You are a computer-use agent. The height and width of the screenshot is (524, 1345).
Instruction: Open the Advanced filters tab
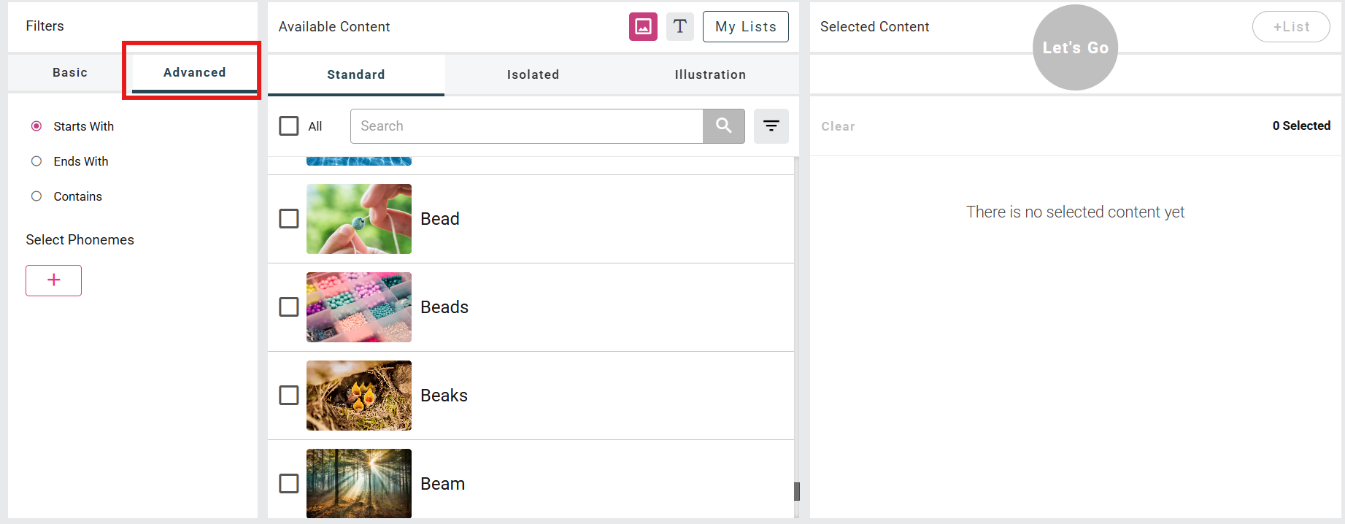[x=194, y=72]
